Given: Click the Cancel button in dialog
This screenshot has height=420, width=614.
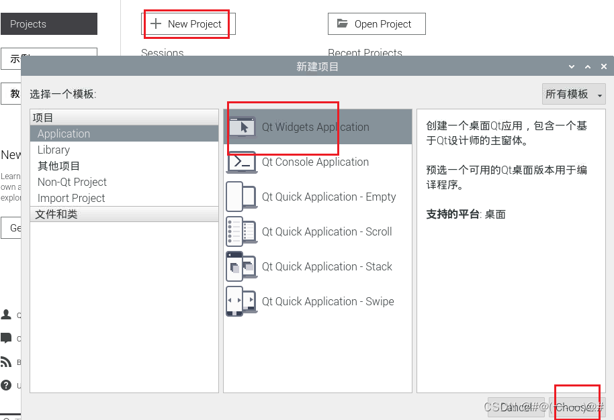Looking at the screenshot, I should (516, 407).
